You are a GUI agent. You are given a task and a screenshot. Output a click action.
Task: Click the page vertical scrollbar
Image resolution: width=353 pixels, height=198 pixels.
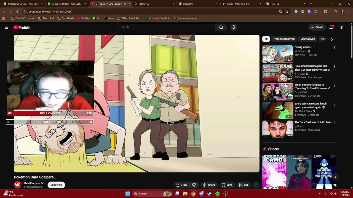point(351,41)
